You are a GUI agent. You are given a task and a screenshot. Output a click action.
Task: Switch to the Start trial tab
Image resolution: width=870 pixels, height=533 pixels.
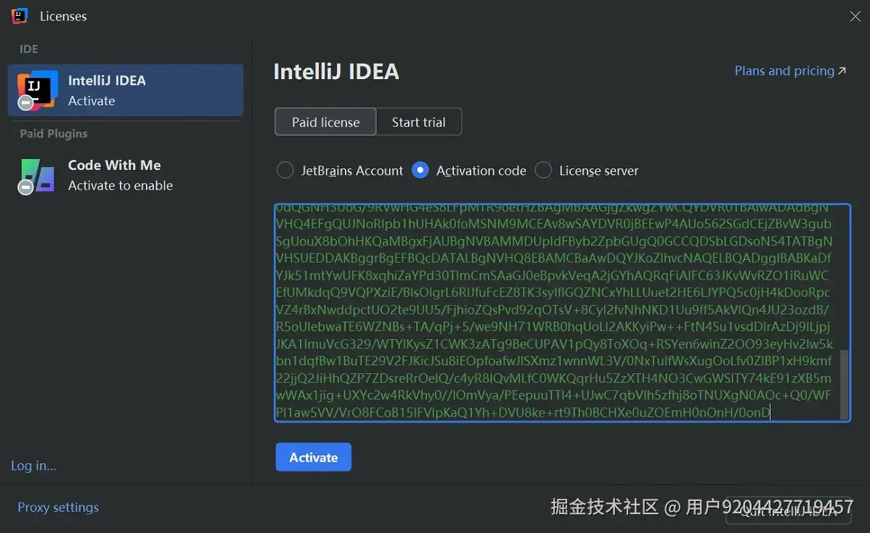[418, 122]
